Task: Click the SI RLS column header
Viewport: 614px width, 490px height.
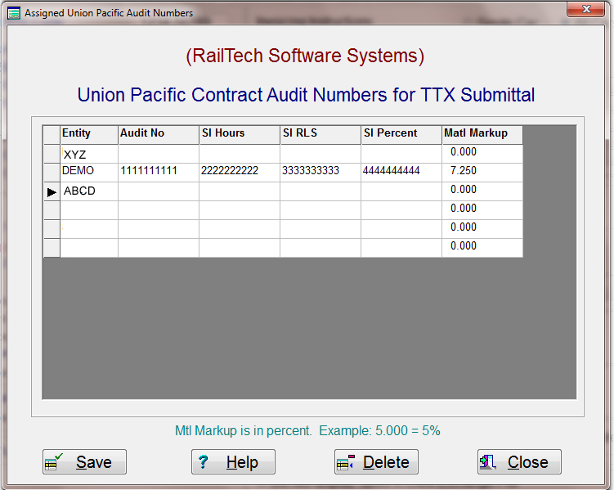Action: 320,135
